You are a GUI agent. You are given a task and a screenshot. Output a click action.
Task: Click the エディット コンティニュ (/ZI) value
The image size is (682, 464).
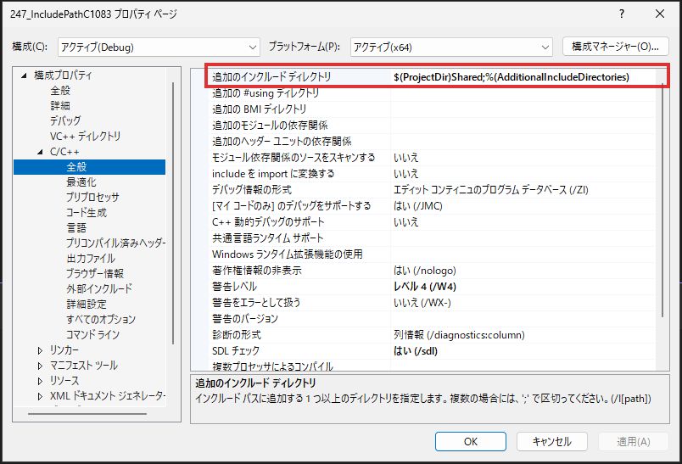pyautogui.click(x=490, y=190)
